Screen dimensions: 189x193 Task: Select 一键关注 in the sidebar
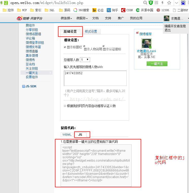pyautogui.click(x=37, y=73)
